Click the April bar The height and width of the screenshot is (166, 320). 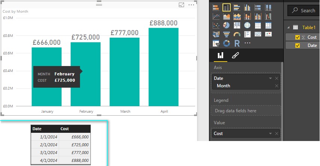click(x=163, y=67)
